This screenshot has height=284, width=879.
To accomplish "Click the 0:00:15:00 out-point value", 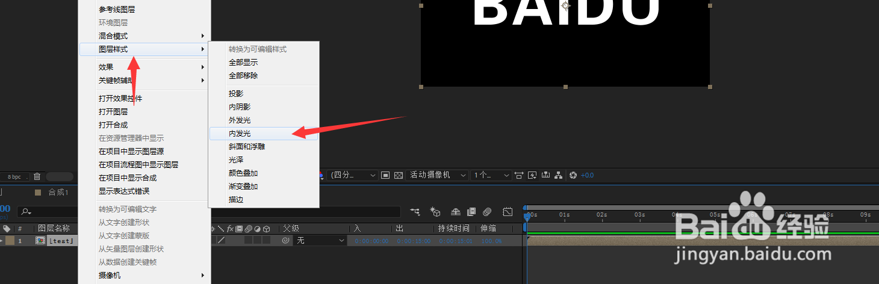I will click(x=412, y=241).
